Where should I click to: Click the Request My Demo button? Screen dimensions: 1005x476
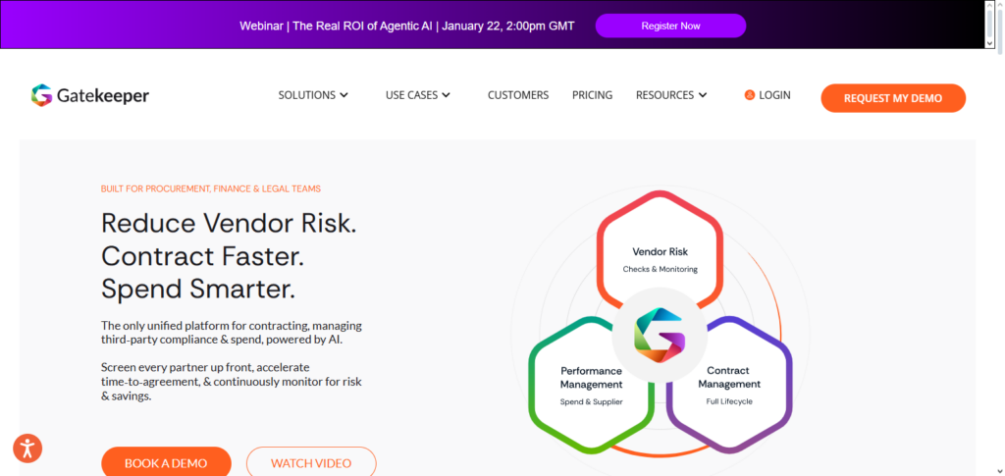893,98
